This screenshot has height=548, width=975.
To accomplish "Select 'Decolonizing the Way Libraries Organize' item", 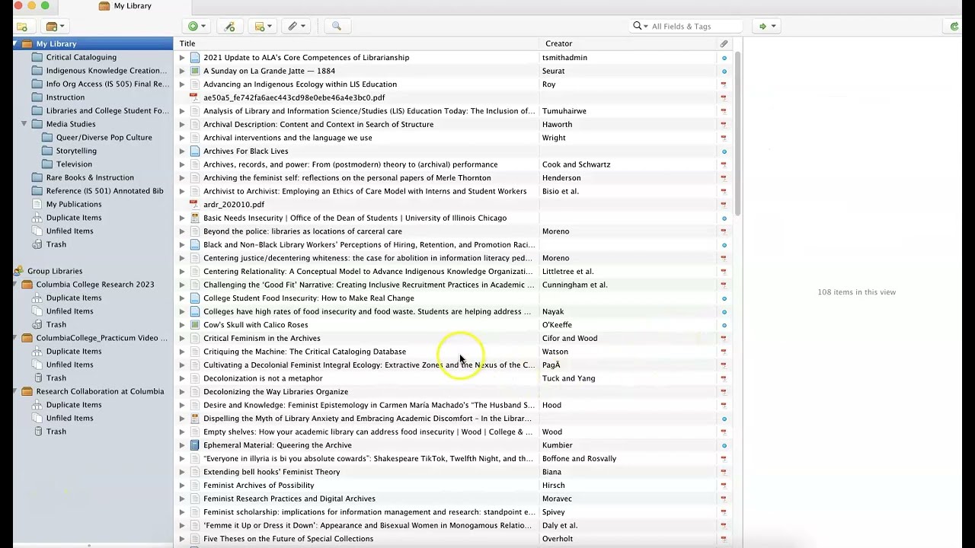I will [276, 392].
